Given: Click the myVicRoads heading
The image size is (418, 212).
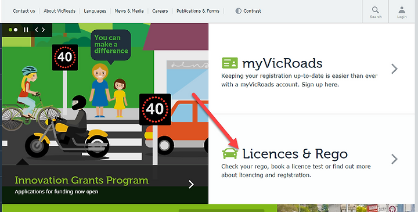Looking at the screenshot, I should 282,63.
